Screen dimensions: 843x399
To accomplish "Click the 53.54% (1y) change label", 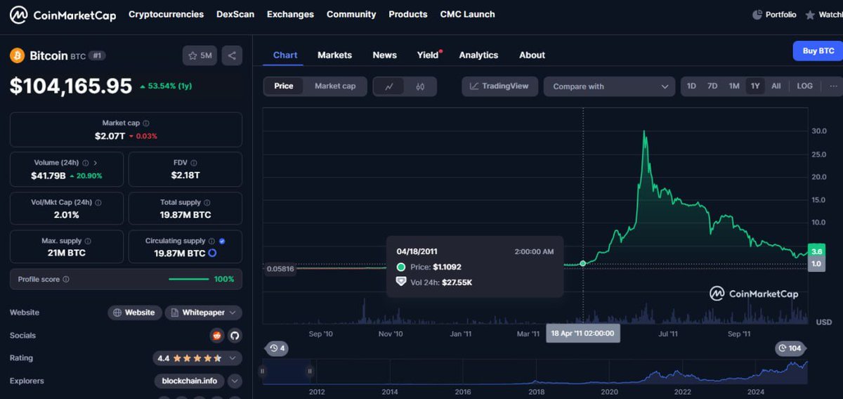I will coord(166,86).
